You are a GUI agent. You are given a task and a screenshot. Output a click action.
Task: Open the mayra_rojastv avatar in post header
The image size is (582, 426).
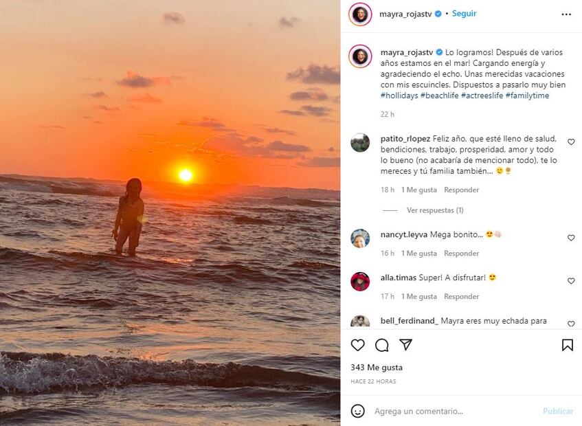pyautogui.click(x=360, y=14)
